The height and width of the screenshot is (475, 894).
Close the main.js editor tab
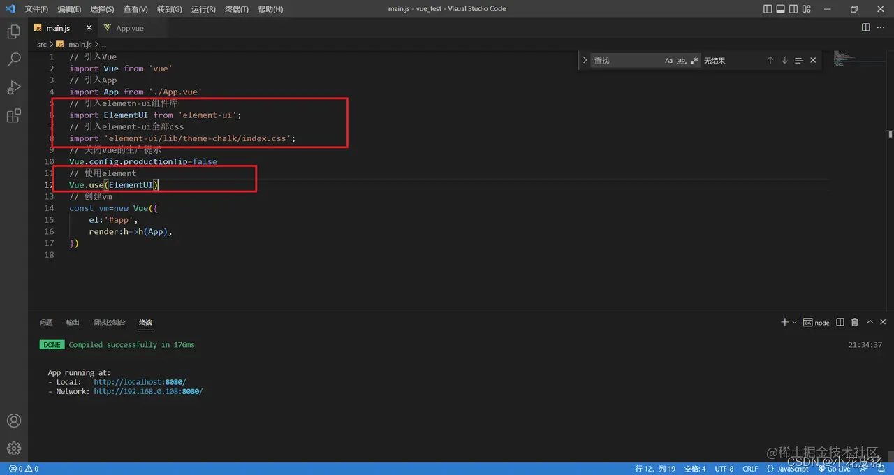tap(89, 28)
